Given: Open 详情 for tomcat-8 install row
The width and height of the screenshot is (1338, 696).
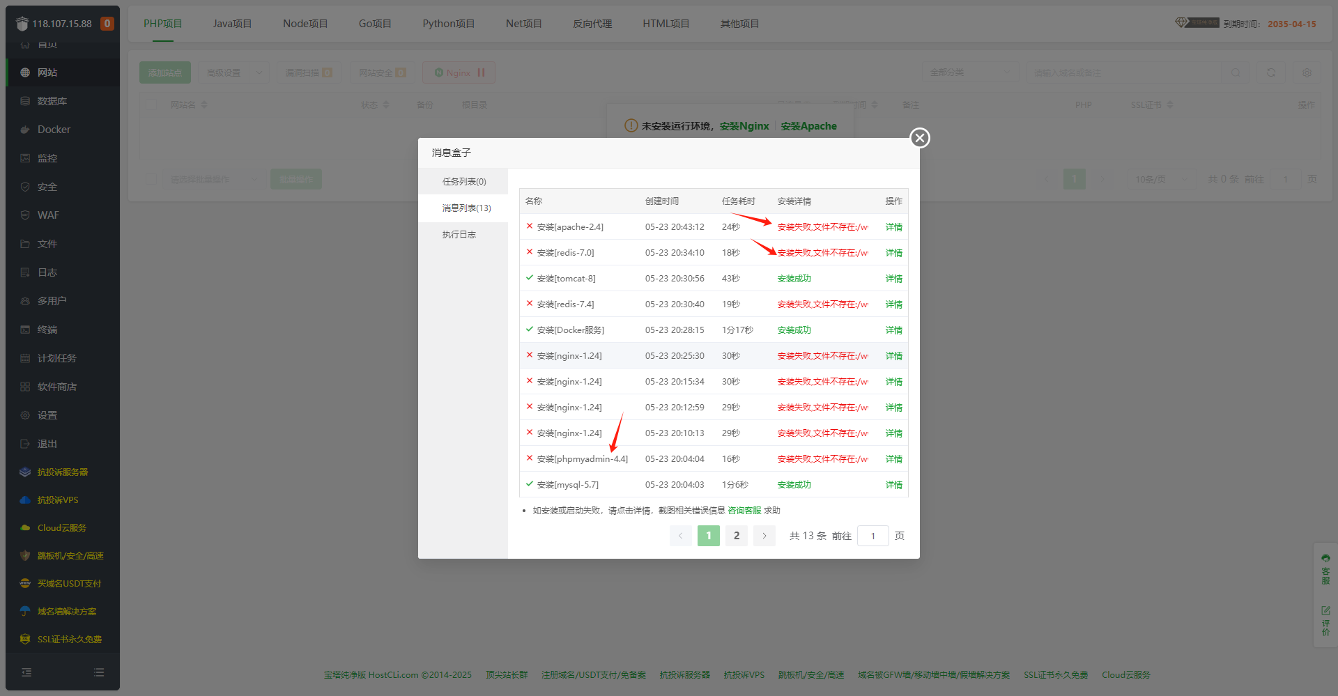Looking at the screenshot, I should 893,279.
